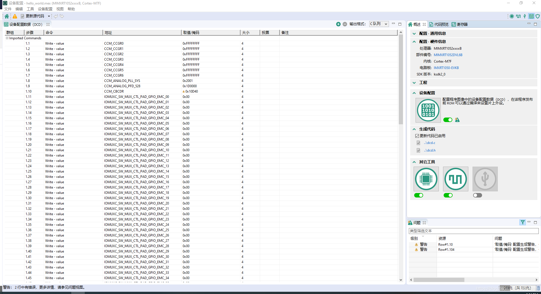Open the large Pins tool chip icon

click(426, 179)
